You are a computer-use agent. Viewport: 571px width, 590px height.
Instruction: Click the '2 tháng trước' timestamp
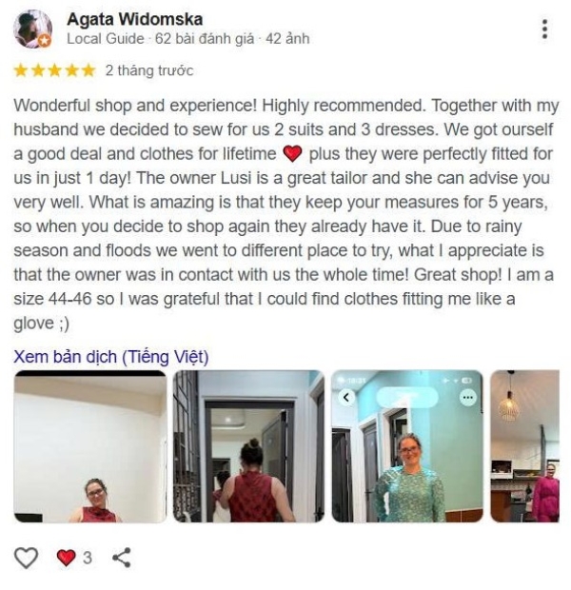[x=149, y=70]
